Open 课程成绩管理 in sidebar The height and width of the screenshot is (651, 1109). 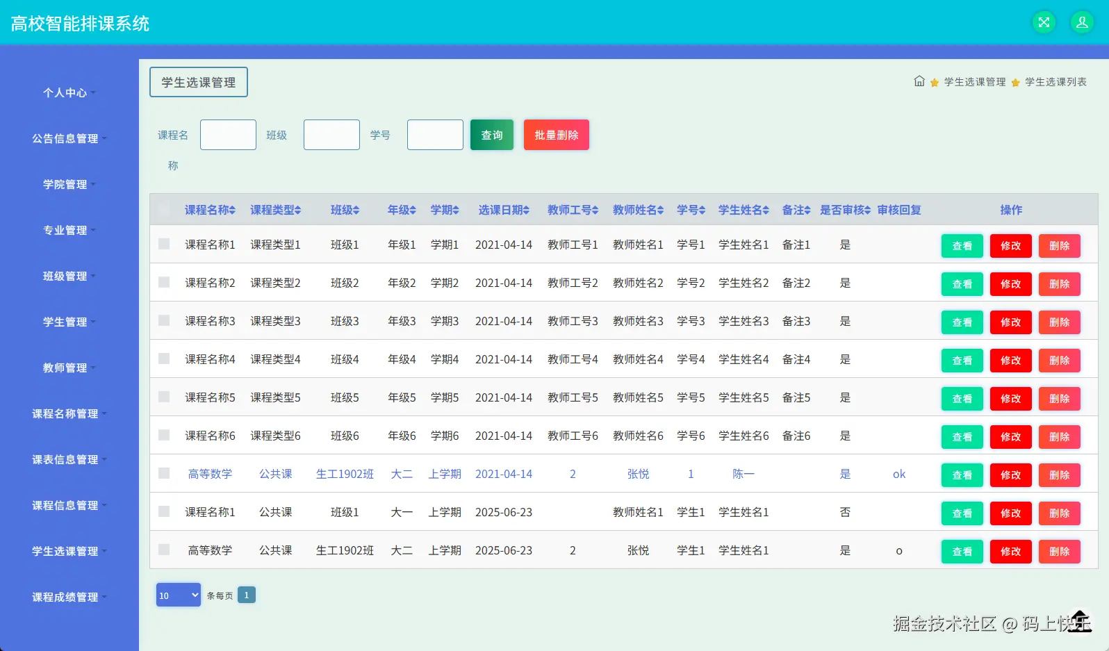(x=69, y=597)
